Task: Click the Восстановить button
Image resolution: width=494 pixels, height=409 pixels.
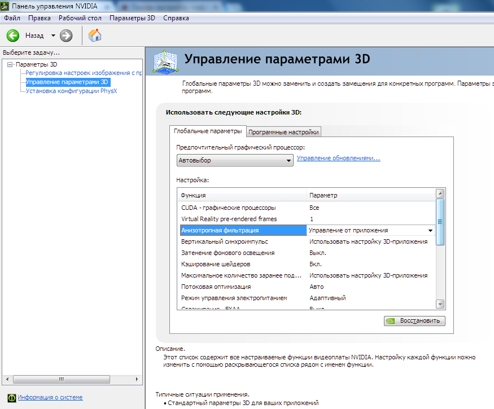Action: [414, 321]
